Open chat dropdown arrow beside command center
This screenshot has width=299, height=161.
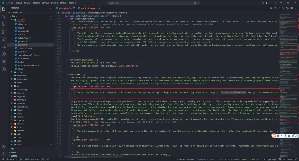pyautogui.click(x=199, y=3)
